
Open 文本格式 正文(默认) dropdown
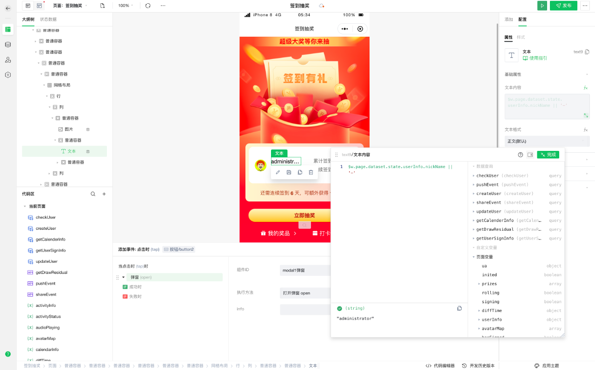coord(547,141)
